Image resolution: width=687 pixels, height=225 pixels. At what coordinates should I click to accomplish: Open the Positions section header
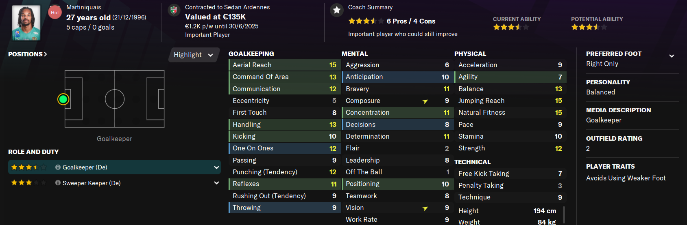tap(28, 54)
